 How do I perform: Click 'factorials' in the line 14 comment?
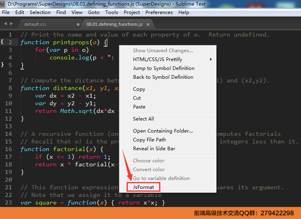coord(262,134)
